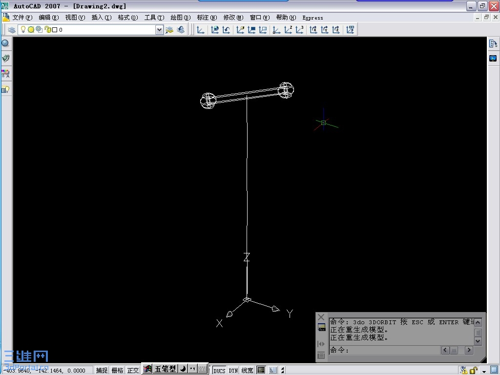This screenshot has width=500, height=375.
Task: Click the right sidebar blue dashboard icon
Action: click(x=493, y=58)
